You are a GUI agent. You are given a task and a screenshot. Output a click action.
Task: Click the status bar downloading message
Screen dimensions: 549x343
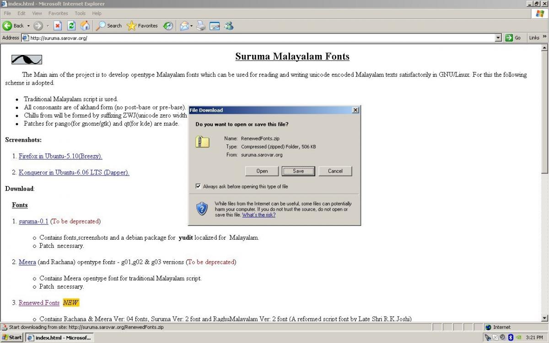tap(86, 327)
